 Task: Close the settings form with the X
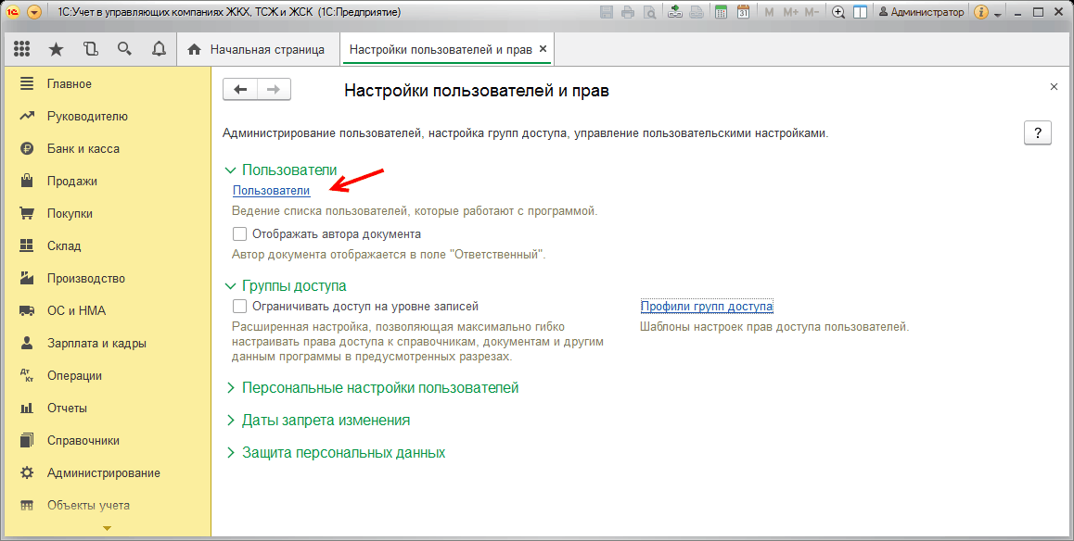point(1055,87)
